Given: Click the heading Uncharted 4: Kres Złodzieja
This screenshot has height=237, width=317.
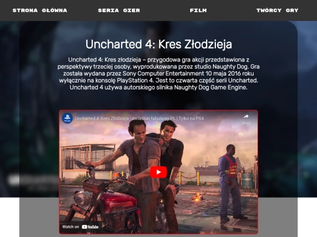Looking at the screenshot, I should click(x=158, y=44).
